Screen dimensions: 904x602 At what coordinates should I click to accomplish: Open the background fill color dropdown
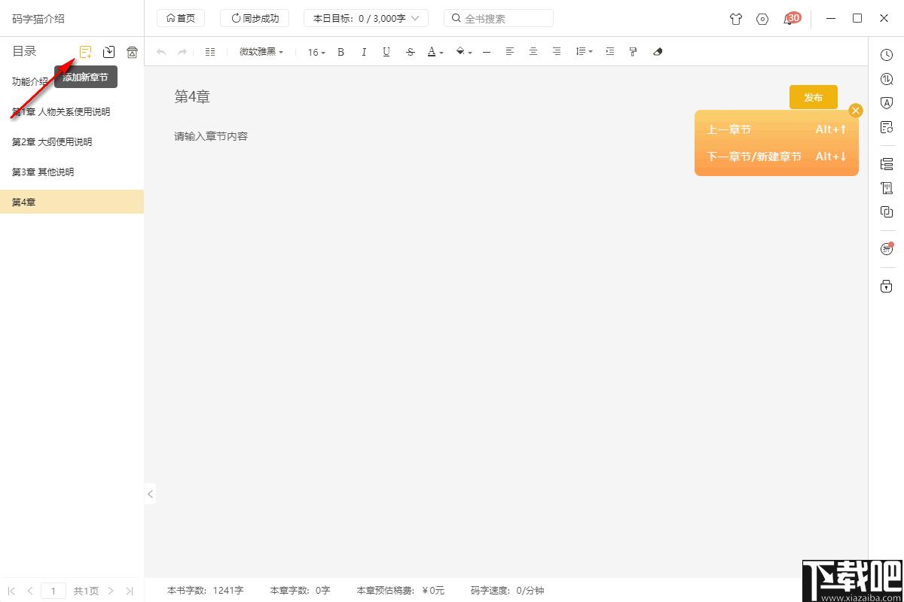tap(464, 52)
